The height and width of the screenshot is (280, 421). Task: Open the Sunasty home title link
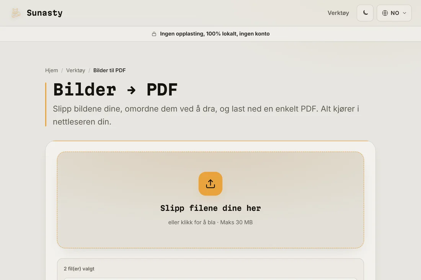[x=44, y=13]
